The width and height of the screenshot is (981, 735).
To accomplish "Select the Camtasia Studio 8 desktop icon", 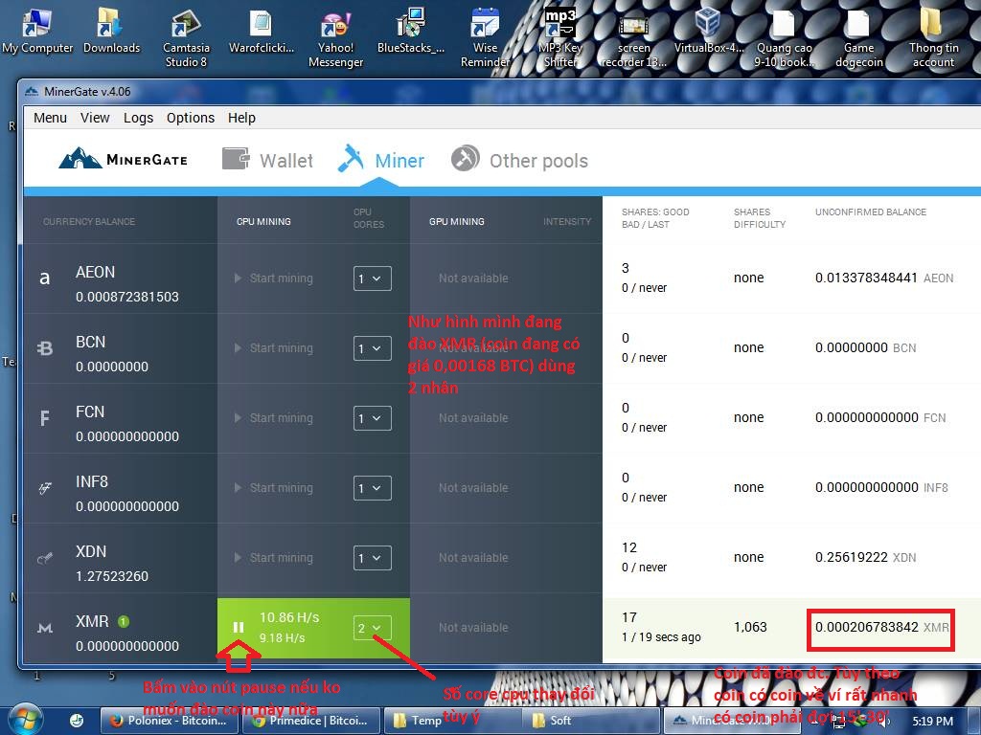I will (x=186, y=36).
